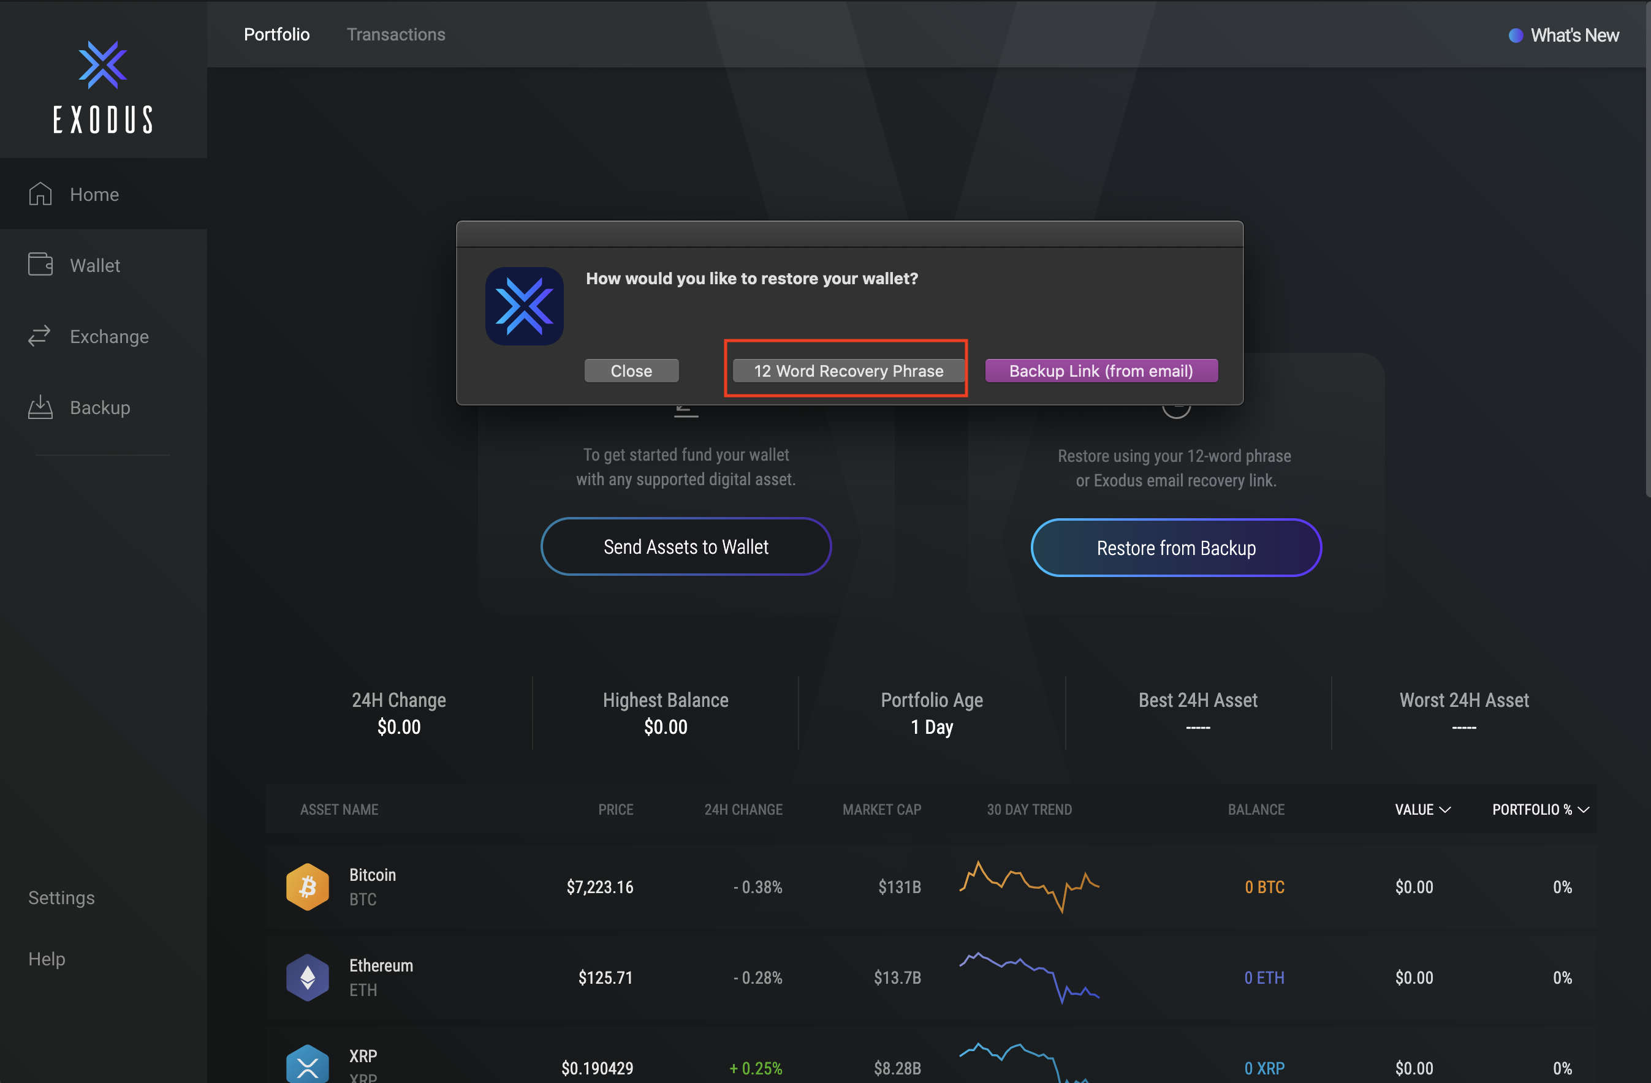Click the 0 ETH balance
Image resolution: width=1651 pixels, height=1083 pixels.
pyautogui.click(x=1264, y=978)
